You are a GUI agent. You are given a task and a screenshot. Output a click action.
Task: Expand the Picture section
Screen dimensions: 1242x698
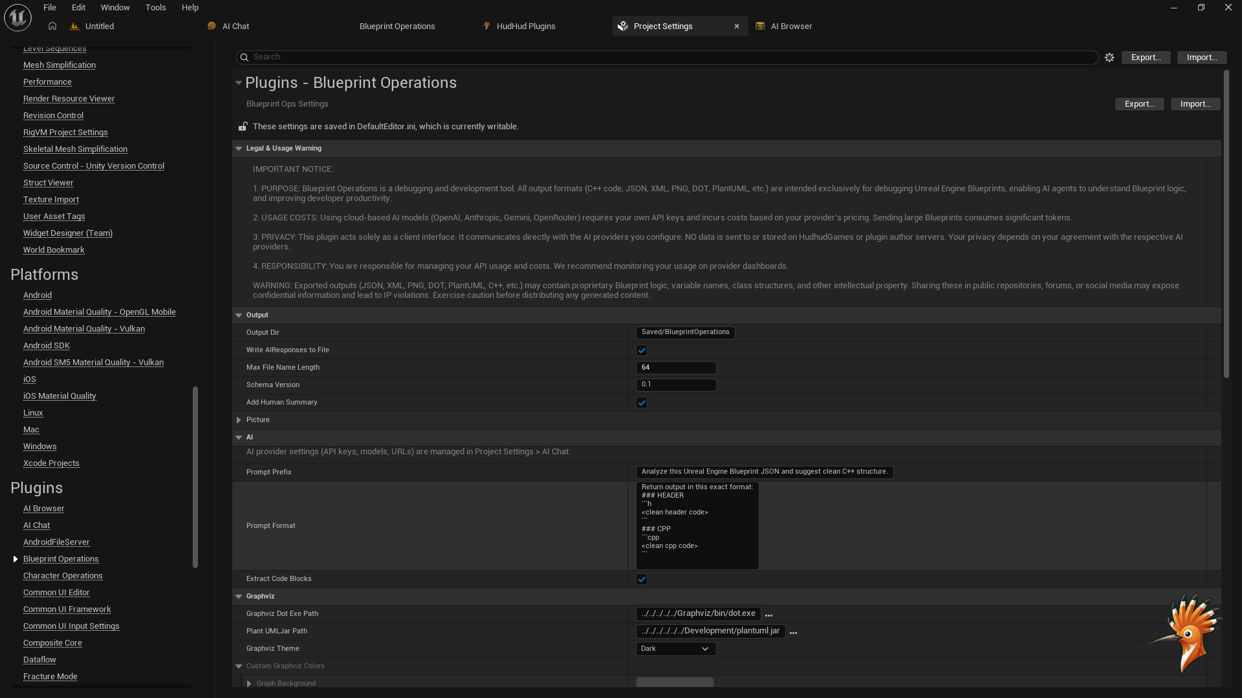tap(239, 420)
